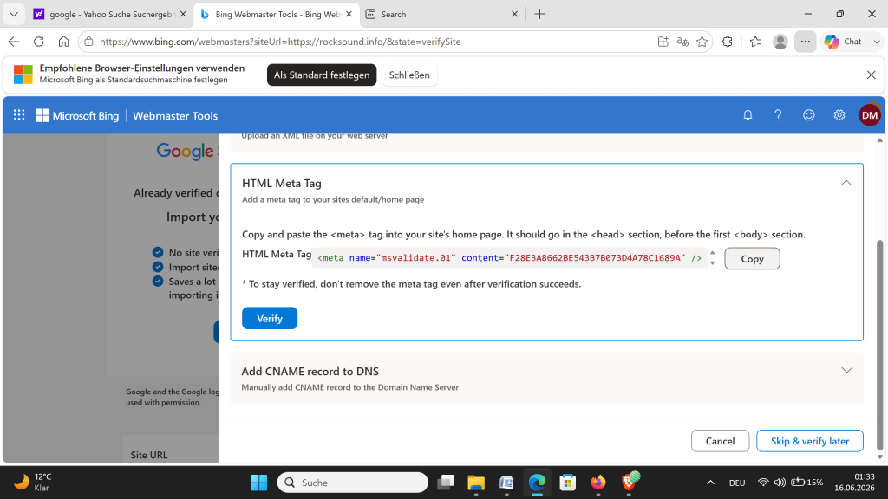Click the Microsoft Bing logo link
Viewport: 888px width, 499px height.
[x=77, y=115]
